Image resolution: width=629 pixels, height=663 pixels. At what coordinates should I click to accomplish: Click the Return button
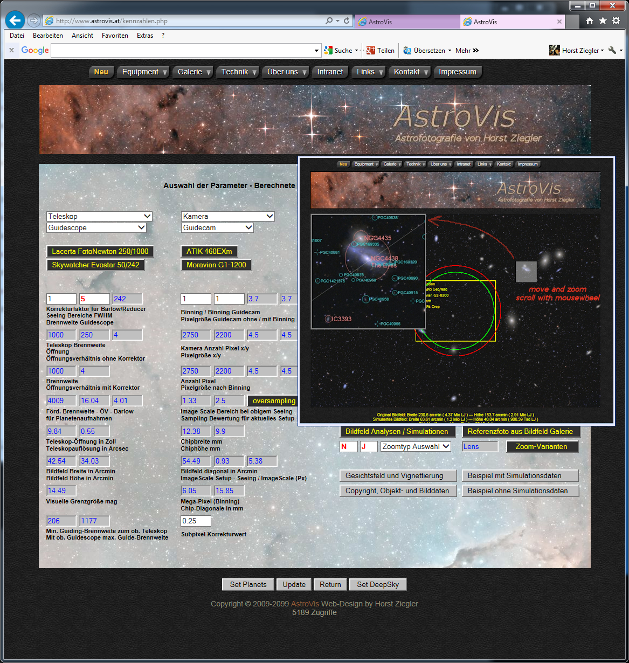330,584
